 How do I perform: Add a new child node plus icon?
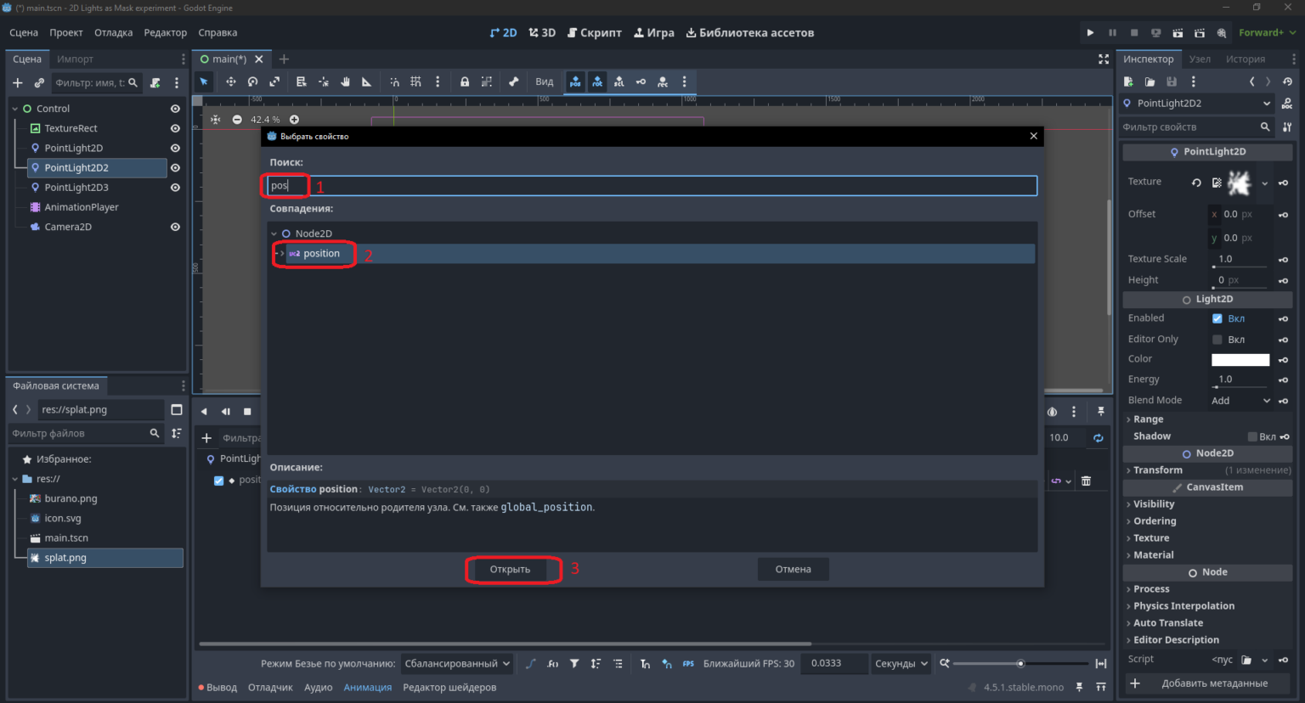coord(17,82)
